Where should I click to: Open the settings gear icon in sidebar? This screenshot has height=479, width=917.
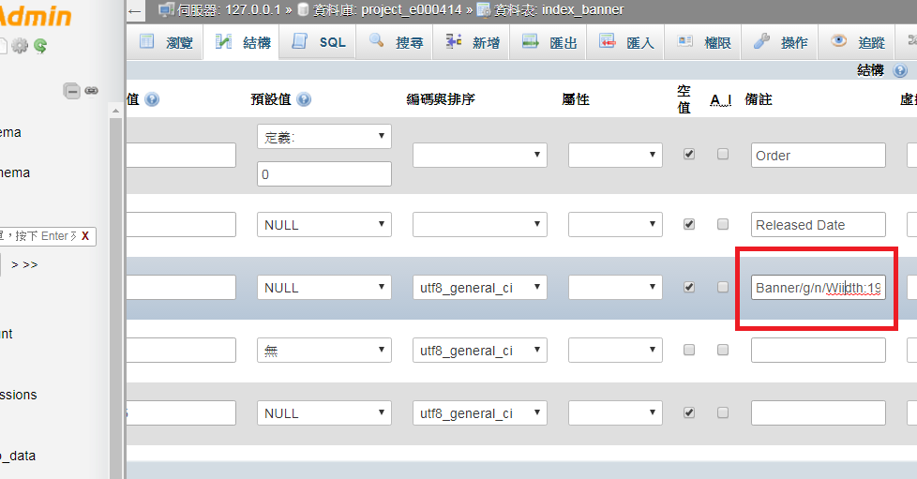click(x=20, y=46)
